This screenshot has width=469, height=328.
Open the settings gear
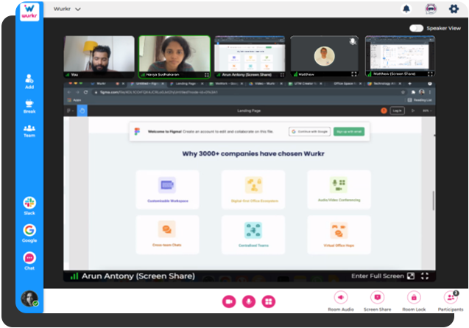tap(454, 9)
